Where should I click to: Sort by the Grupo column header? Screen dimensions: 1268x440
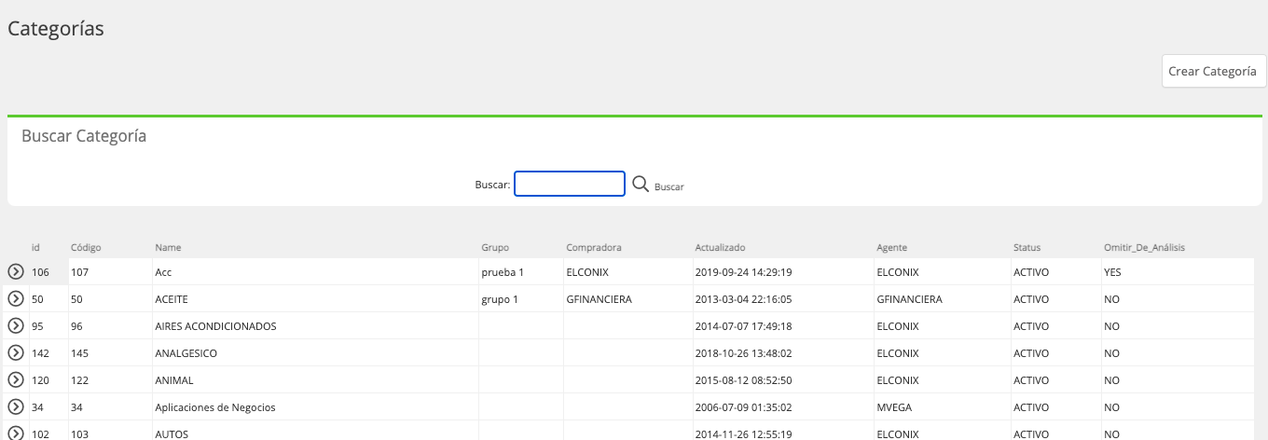click(x=495, y=248)
